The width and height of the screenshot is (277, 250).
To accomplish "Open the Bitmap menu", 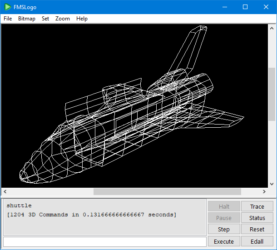I will pyautogui.click(x=27, y=19).
